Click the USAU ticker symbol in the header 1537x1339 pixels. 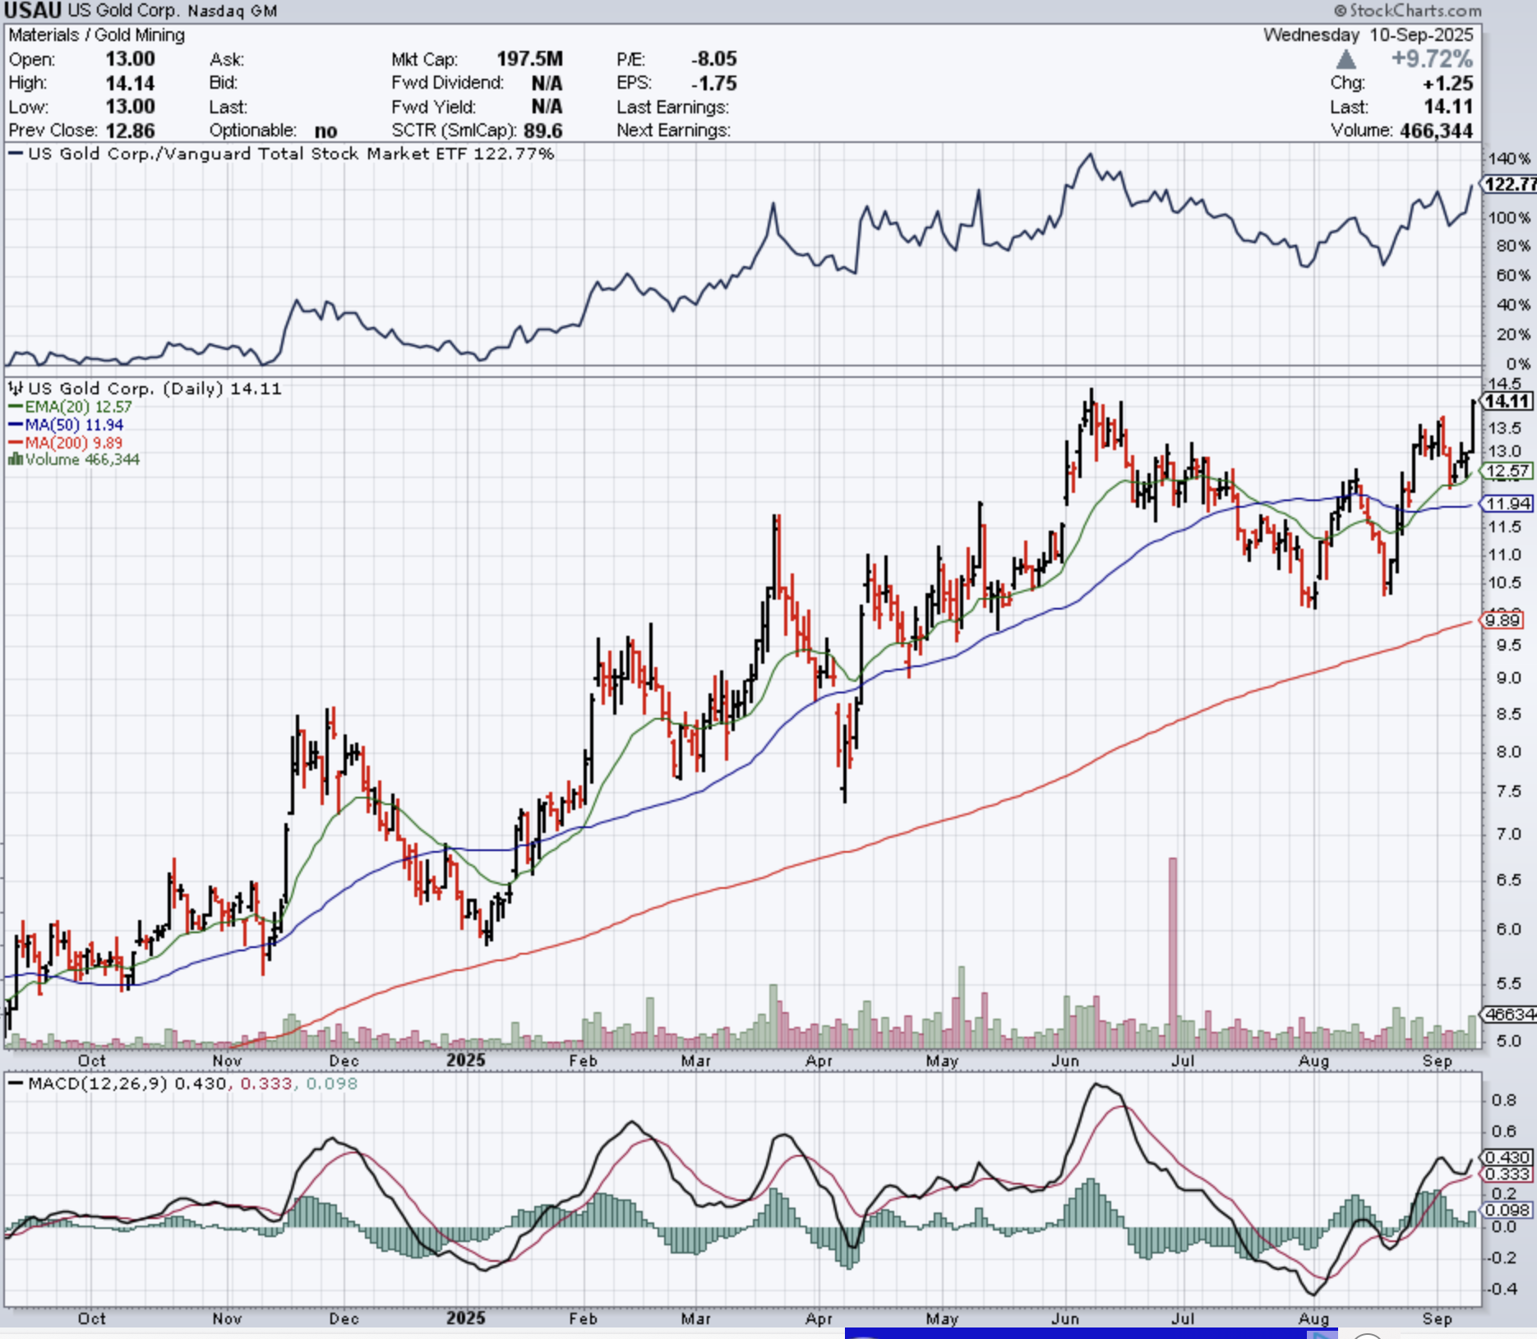click(33, 11)
